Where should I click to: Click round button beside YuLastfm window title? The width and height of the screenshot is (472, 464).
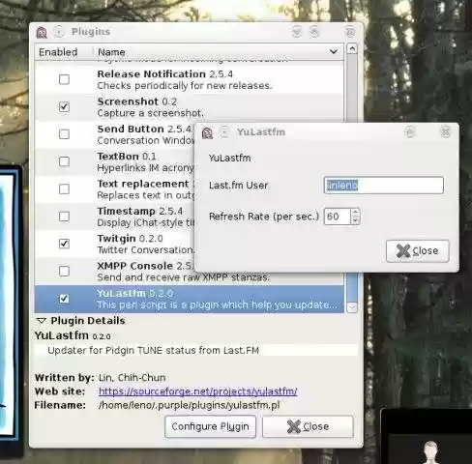(224, 132)
